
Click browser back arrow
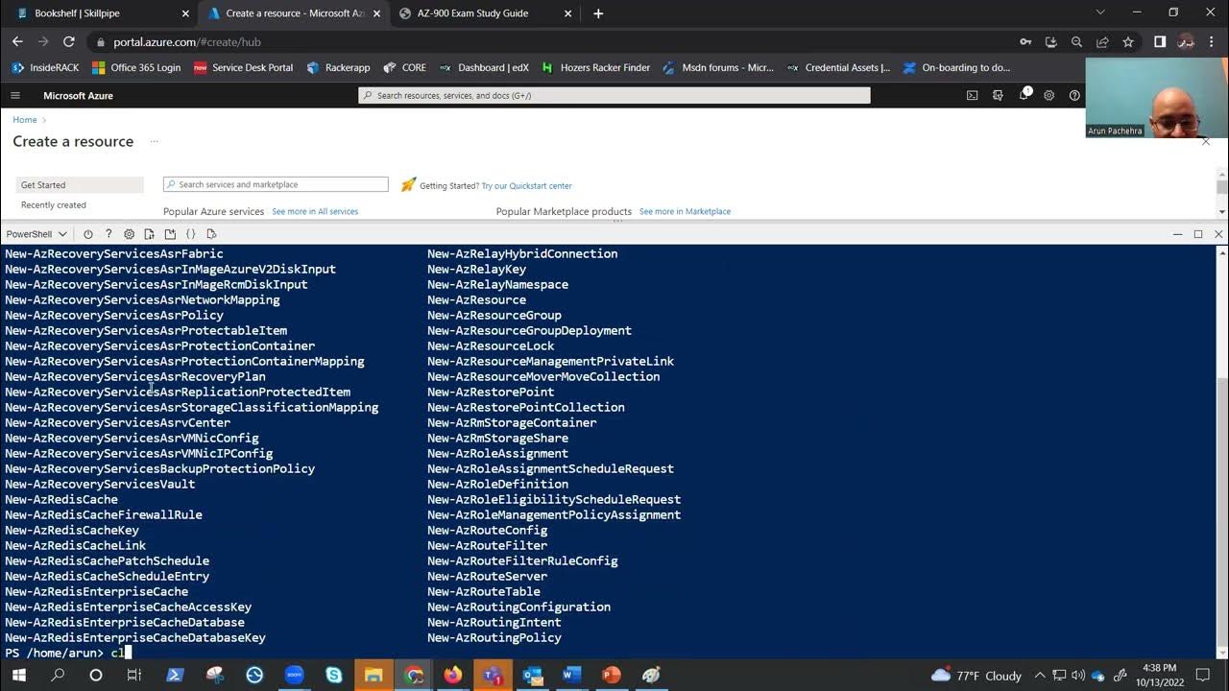(x=17, y=42)
